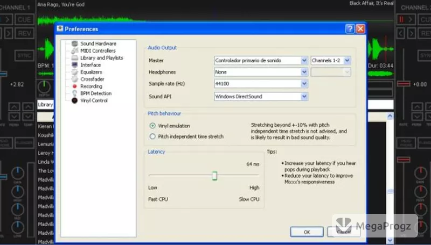Click Channel 1 gain knob
The height and width of the screenshot is (245, 431).
point(18,174)
